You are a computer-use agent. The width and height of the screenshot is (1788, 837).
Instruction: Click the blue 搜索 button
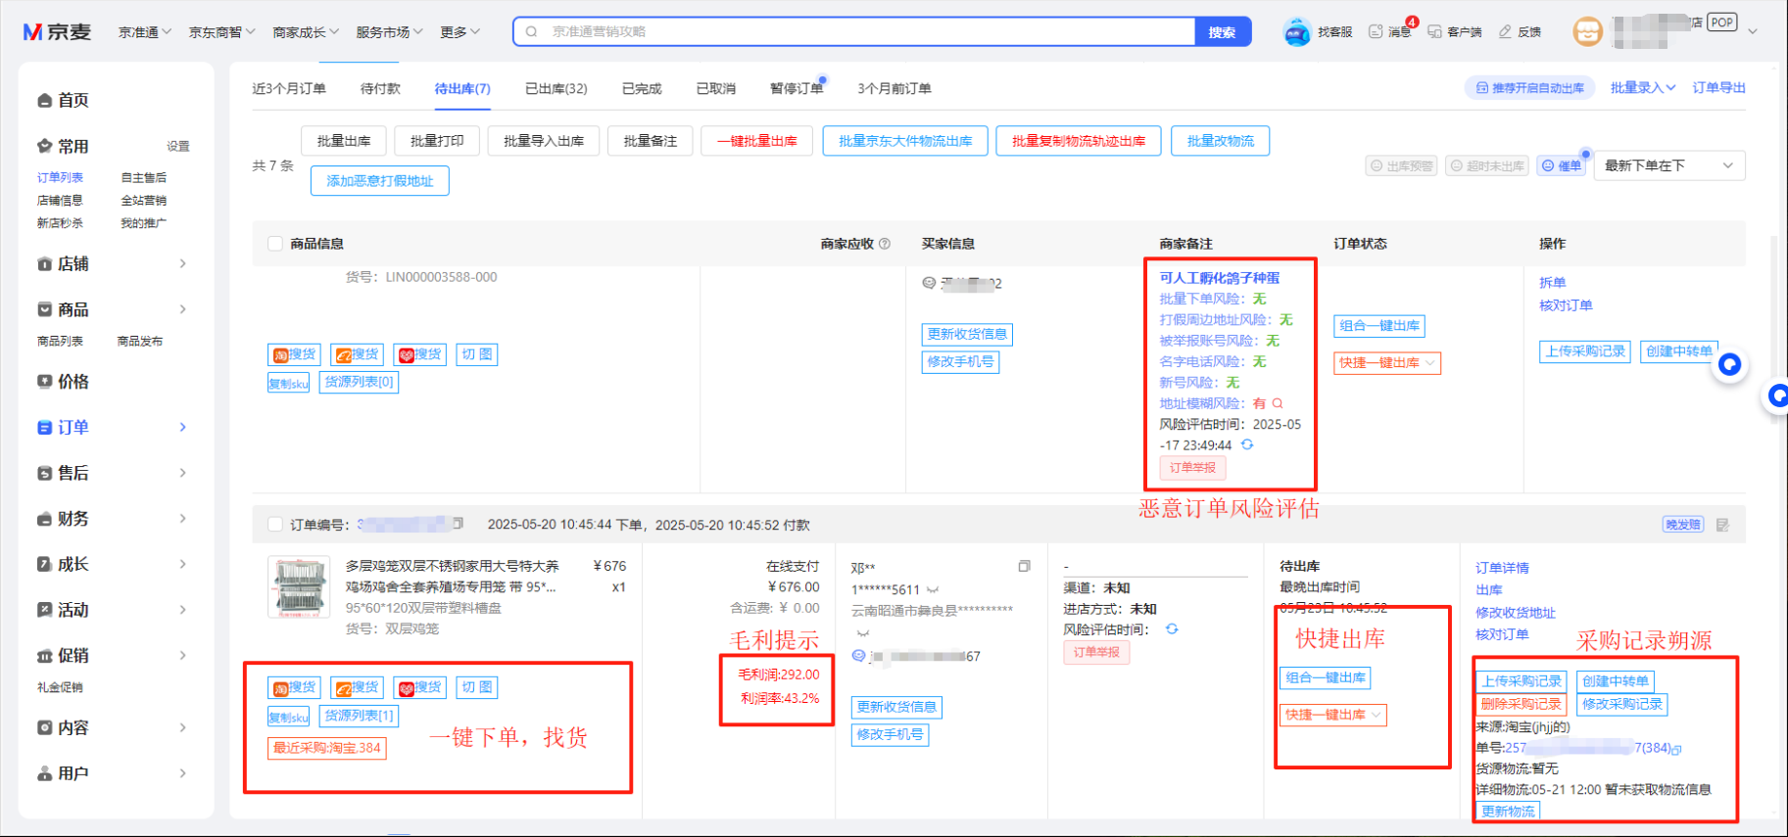(x=1223, y=31)
